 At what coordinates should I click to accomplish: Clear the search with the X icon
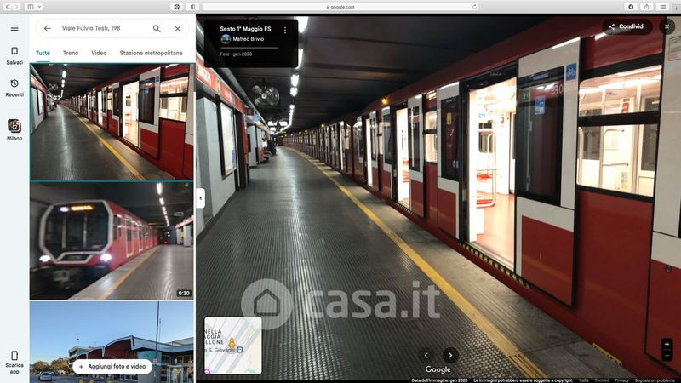tap(177, 28)
